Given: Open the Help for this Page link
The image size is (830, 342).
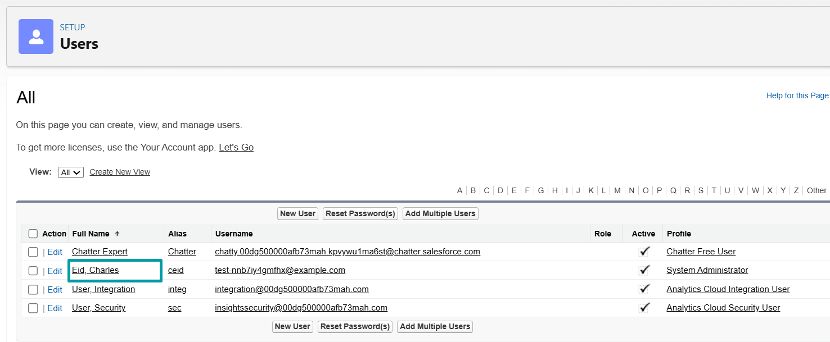Looking at the screenshot, I should [x=797, y=95].
